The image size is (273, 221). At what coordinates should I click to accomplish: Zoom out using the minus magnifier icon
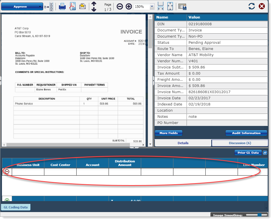coord(120,6)
